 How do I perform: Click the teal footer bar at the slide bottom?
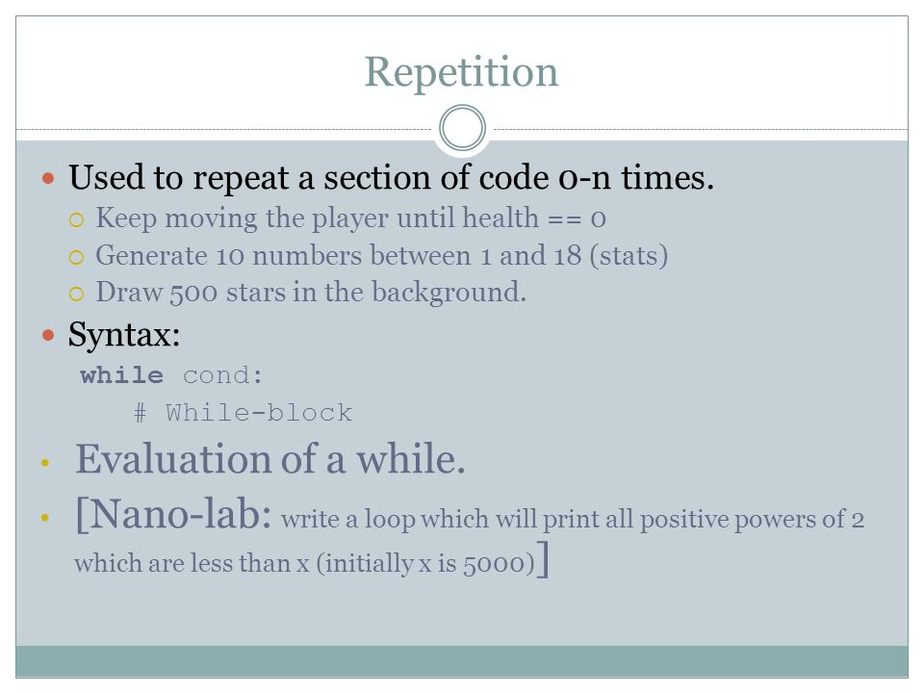point(462,662)
